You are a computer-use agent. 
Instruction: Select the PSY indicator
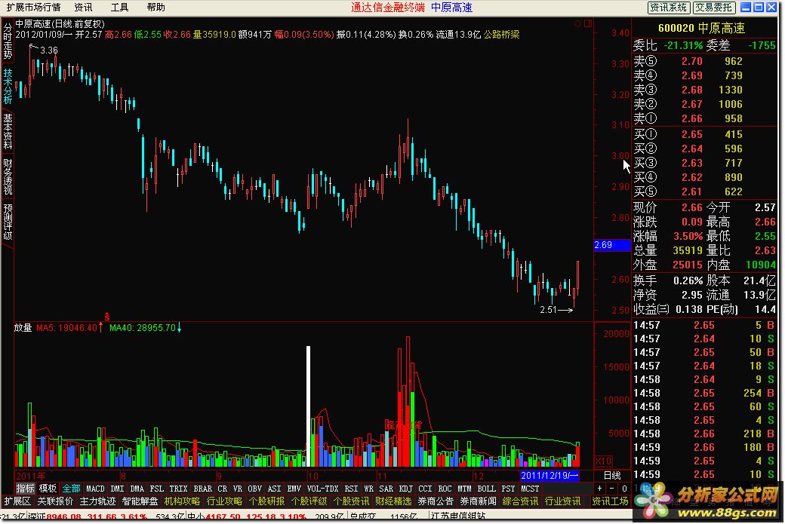pos(508,489)
